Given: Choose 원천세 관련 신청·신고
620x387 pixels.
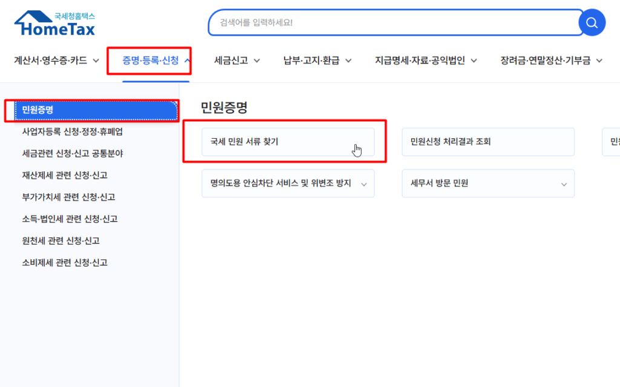Looking at the screenshot, I should (61, 240).
